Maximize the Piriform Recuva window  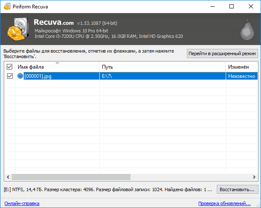tap(232, 6)
